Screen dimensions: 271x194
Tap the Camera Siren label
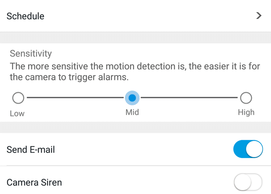tap(34, 183)
